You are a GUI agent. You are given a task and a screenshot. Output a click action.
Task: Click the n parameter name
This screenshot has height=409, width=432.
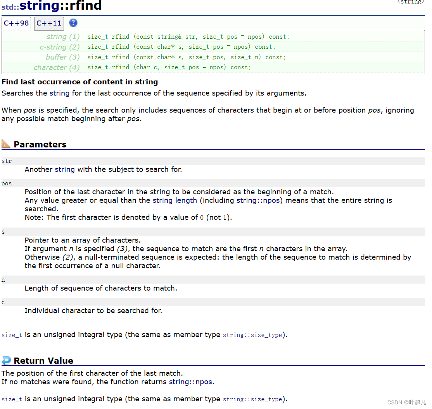click(3, 280)
